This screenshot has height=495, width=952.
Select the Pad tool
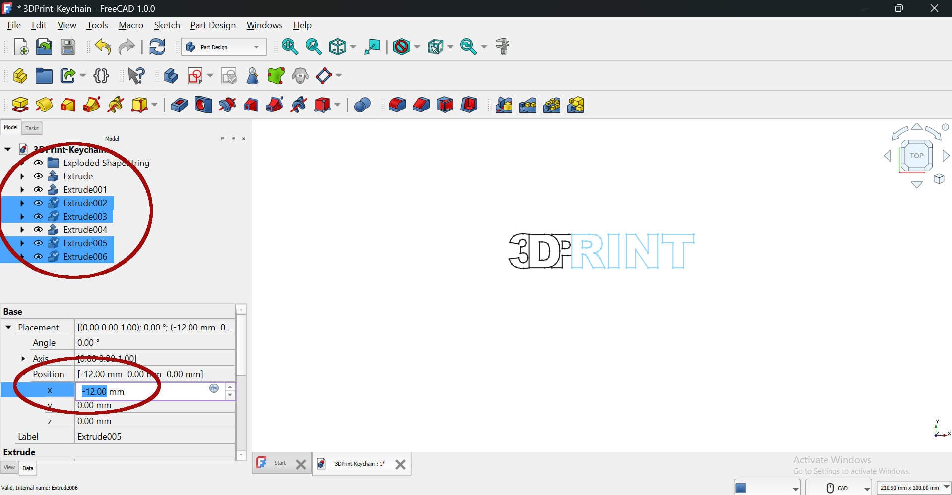(x=20, y=105)
